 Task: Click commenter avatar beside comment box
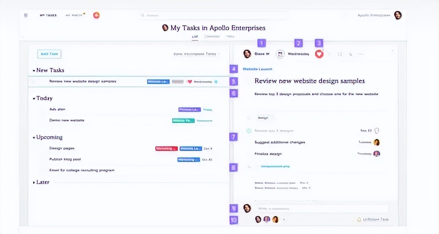pos(247,208)
